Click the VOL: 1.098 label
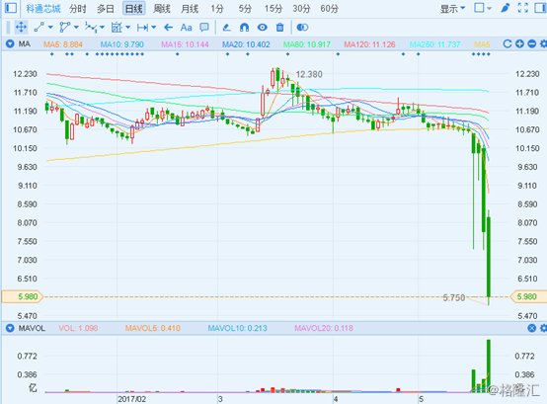Screen dimensions: 547x404 pyautogui.click(x=78, y=328)
